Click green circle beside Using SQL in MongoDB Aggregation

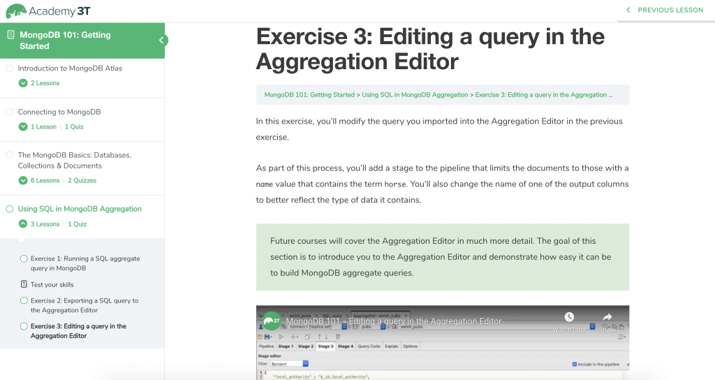[9, 209]
